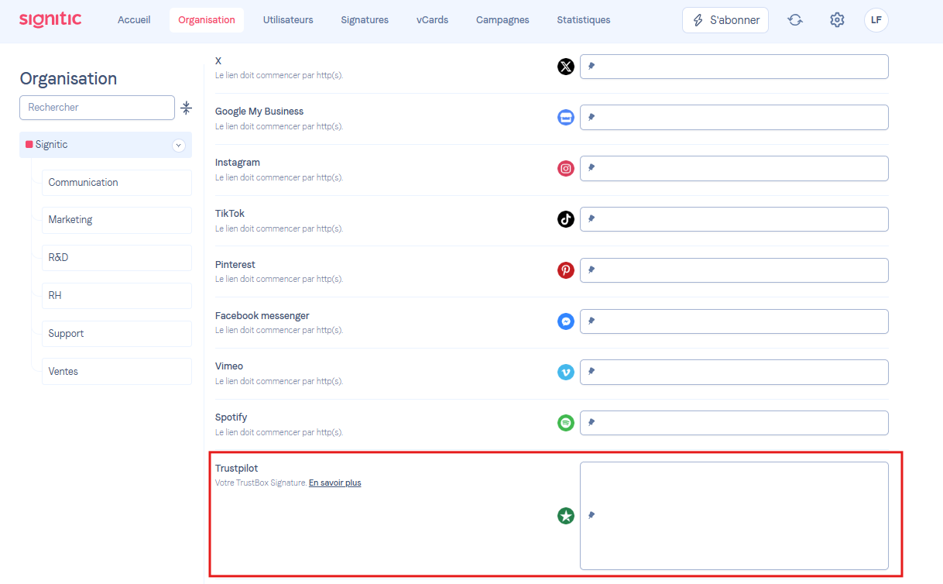Click the Vimeo icon
The image size is (943, 584).
coord(566,372)
